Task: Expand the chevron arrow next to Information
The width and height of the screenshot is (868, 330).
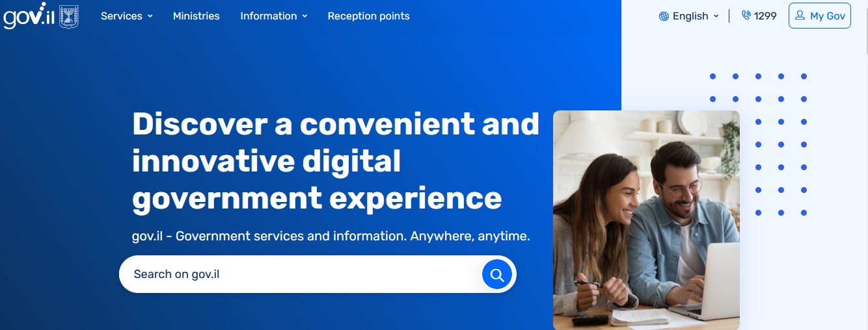Action: (305, 16)
